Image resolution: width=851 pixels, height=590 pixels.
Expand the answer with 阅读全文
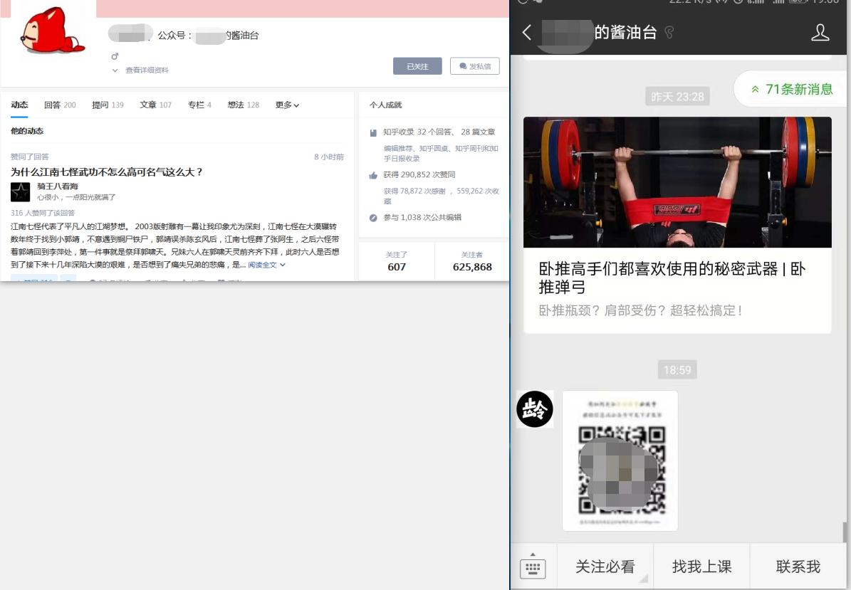pyautogui.click(x=261, y=263)
